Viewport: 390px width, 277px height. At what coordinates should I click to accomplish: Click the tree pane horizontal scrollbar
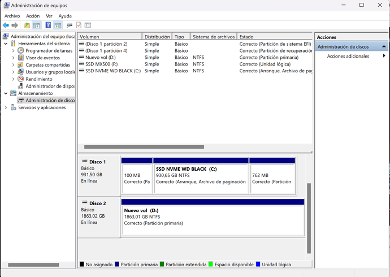click(x=33, y=265)
